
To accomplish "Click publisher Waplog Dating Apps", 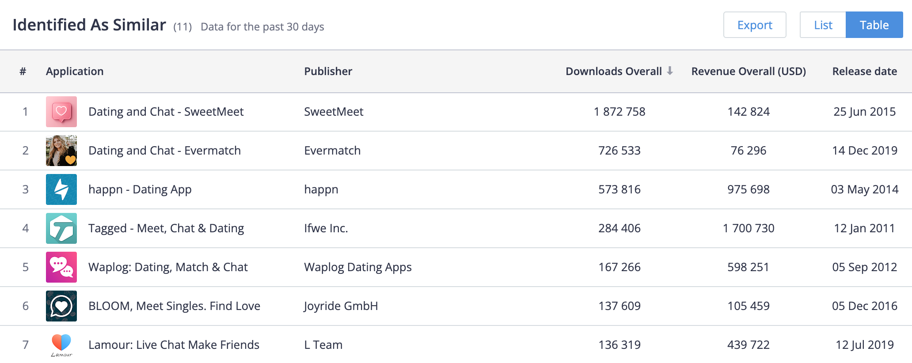I will (x=358, y=267).
